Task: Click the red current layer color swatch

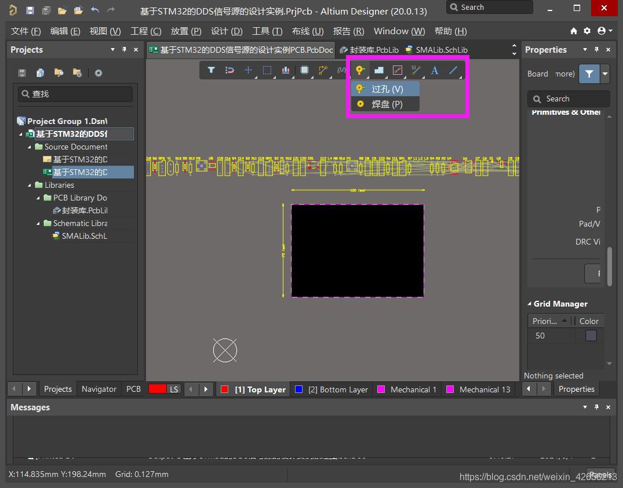Action: click(x=157, y=389)
